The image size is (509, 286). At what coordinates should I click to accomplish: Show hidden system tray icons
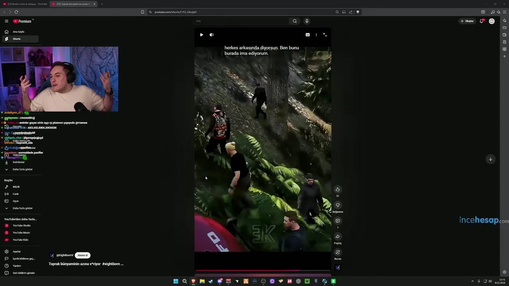[472, 281]
